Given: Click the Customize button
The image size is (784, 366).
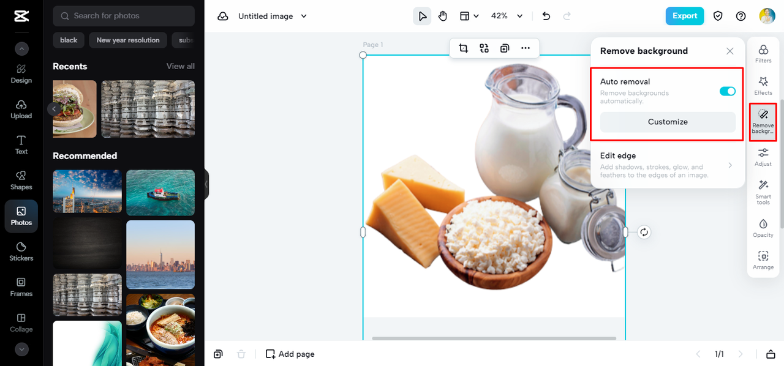Looking at the screenshot, I should point(668,122).
